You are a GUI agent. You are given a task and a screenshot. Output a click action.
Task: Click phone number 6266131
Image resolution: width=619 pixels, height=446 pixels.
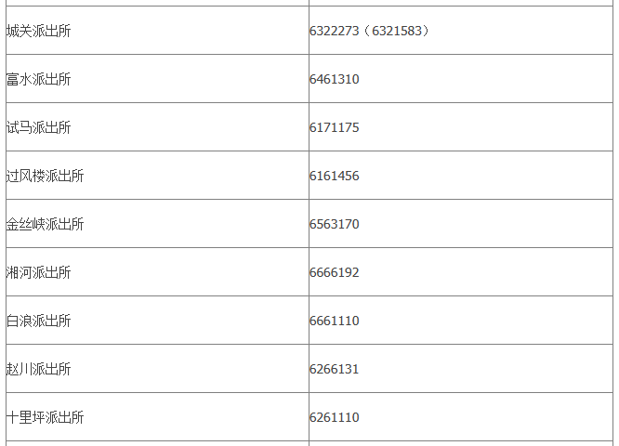335,369
